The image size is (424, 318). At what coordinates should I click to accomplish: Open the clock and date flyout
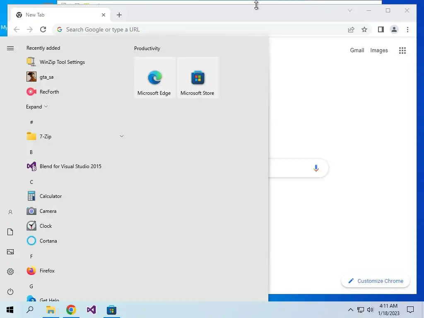(x=388, y=310)
